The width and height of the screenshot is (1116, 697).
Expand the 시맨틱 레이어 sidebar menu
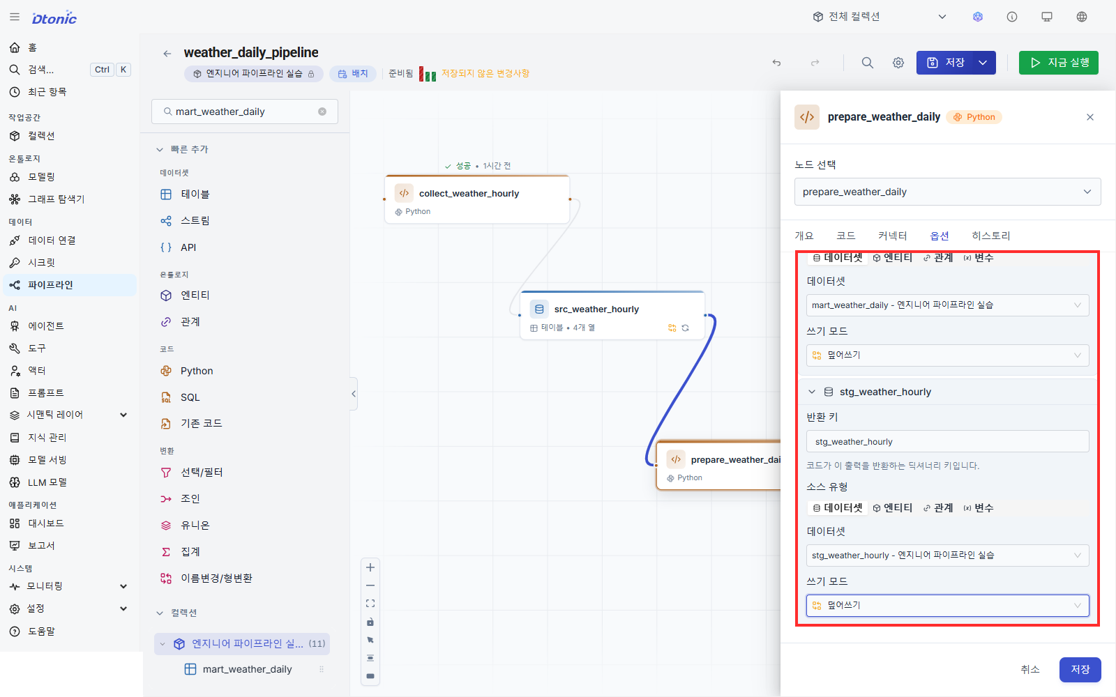tap(123, 415)
